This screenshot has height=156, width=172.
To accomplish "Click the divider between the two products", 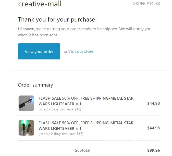I will [89, 116].
